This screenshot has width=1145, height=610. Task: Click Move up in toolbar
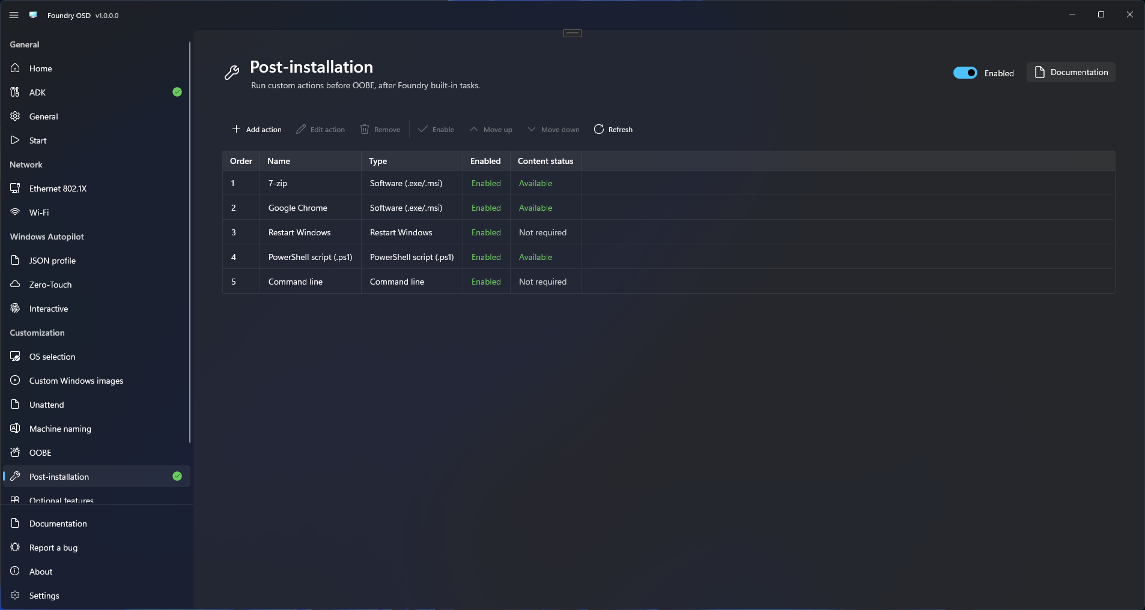(x=491, y=130)
